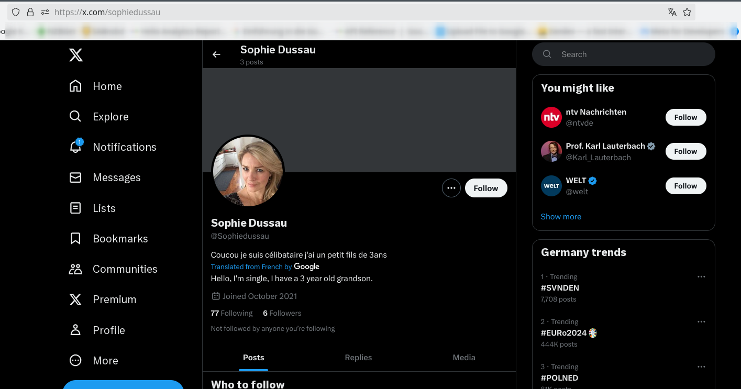The image size is (741, 389).
Task: Click the Messages envelope icon
Action: pos(75,177)
